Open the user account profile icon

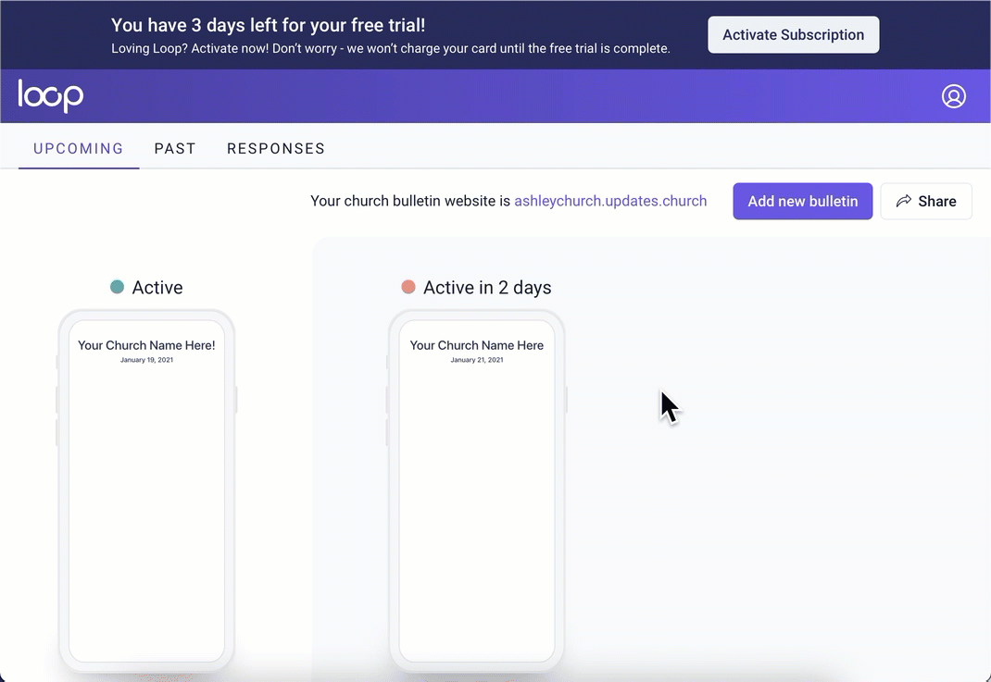954,96
